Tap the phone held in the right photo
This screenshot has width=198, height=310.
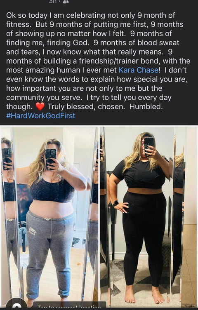[x=149, y=147]
